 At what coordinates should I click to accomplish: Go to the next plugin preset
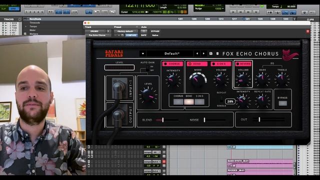coord(203,53)
